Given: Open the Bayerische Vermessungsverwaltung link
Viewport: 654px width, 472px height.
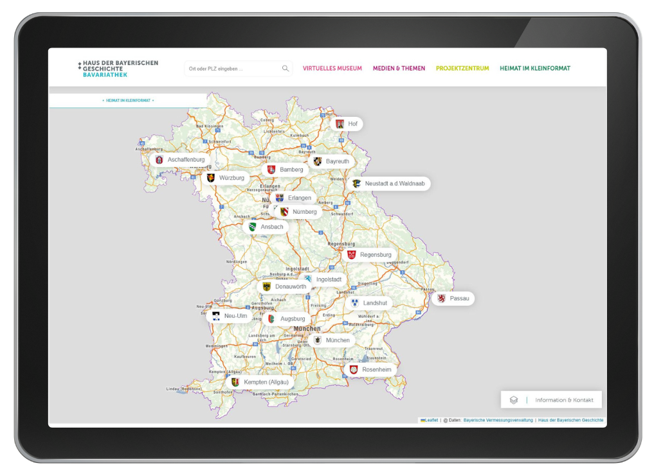Looking at the screenshot, I should [x=498, y=420].
